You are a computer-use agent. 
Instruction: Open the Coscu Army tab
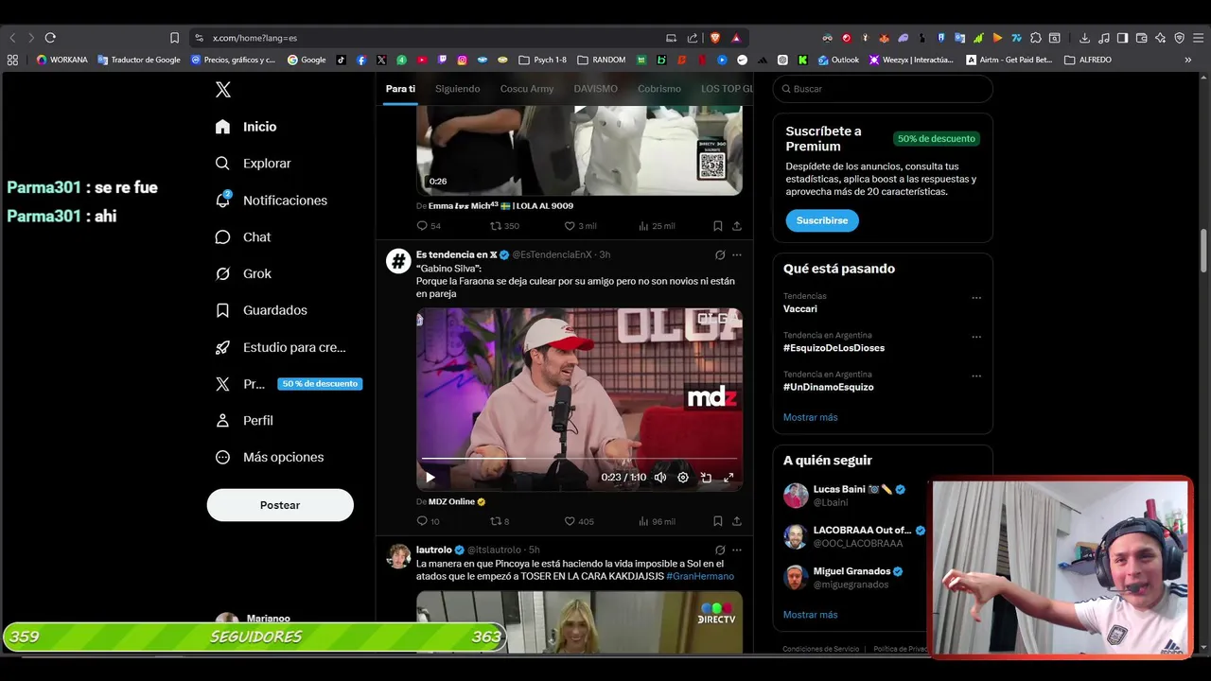click(527, 89)
